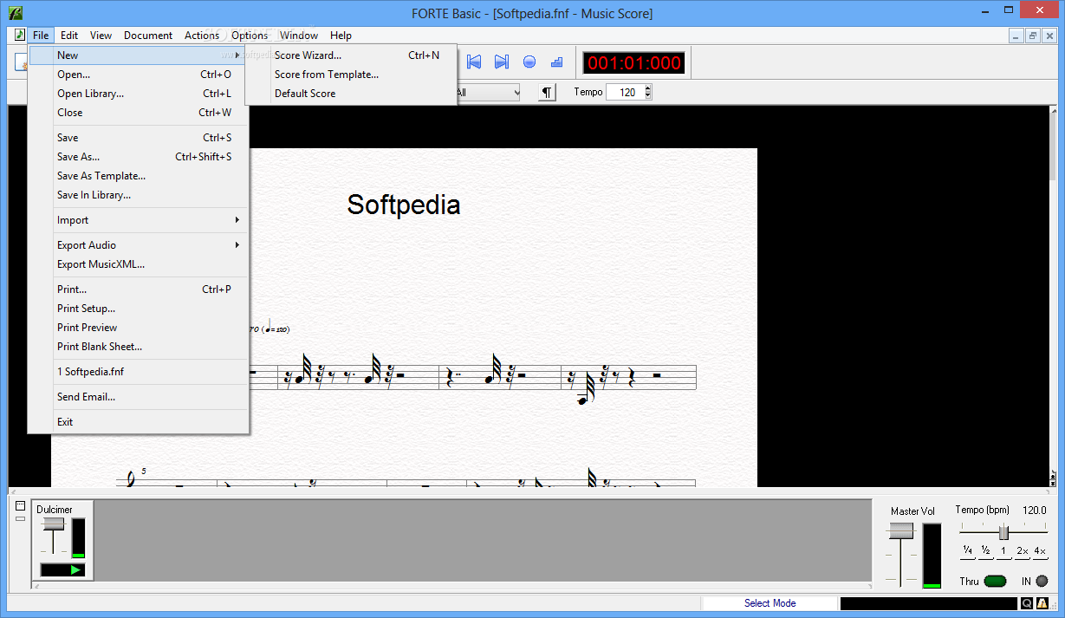Screen dimensions: 1065x618
Task: Open the Actions menu
Action: (202, 36)
